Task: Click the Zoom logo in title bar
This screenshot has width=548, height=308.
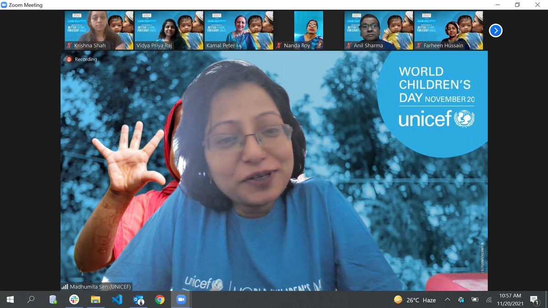Action: tap(4, 5)
